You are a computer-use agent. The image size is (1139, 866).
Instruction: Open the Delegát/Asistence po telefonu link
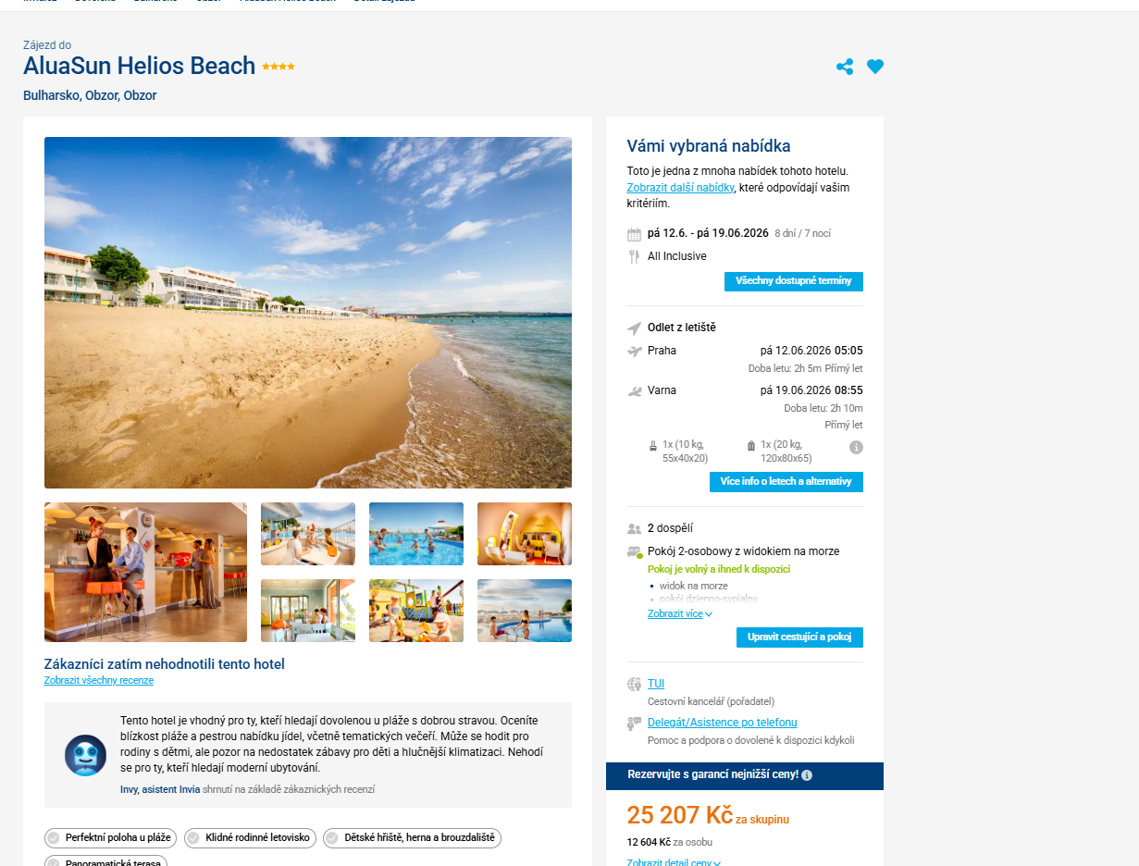pos(722,723)
